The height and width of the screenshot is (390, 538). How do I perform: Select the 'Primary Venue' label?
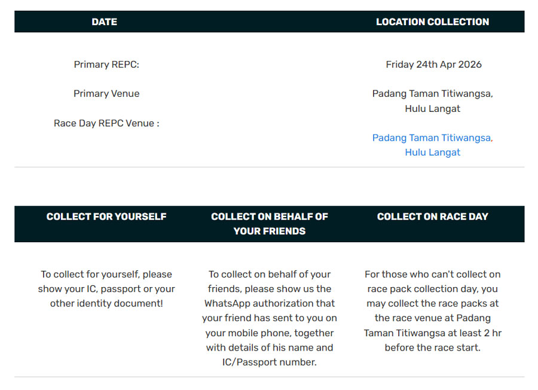pyautogui.click(x=106, y=94)
